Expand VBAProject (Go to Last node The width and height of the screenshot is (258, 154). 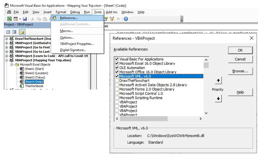pyautogui.click(x=6, y=52)
